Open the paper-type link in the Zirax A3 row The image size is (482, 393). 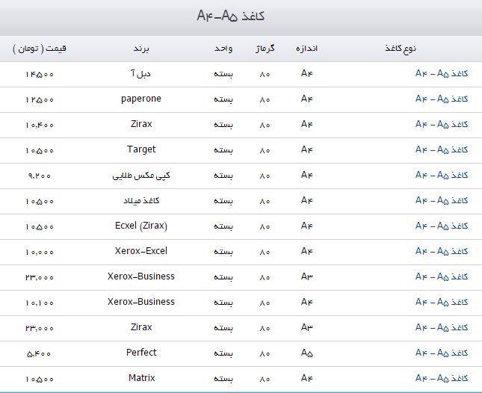pos(442,328)
